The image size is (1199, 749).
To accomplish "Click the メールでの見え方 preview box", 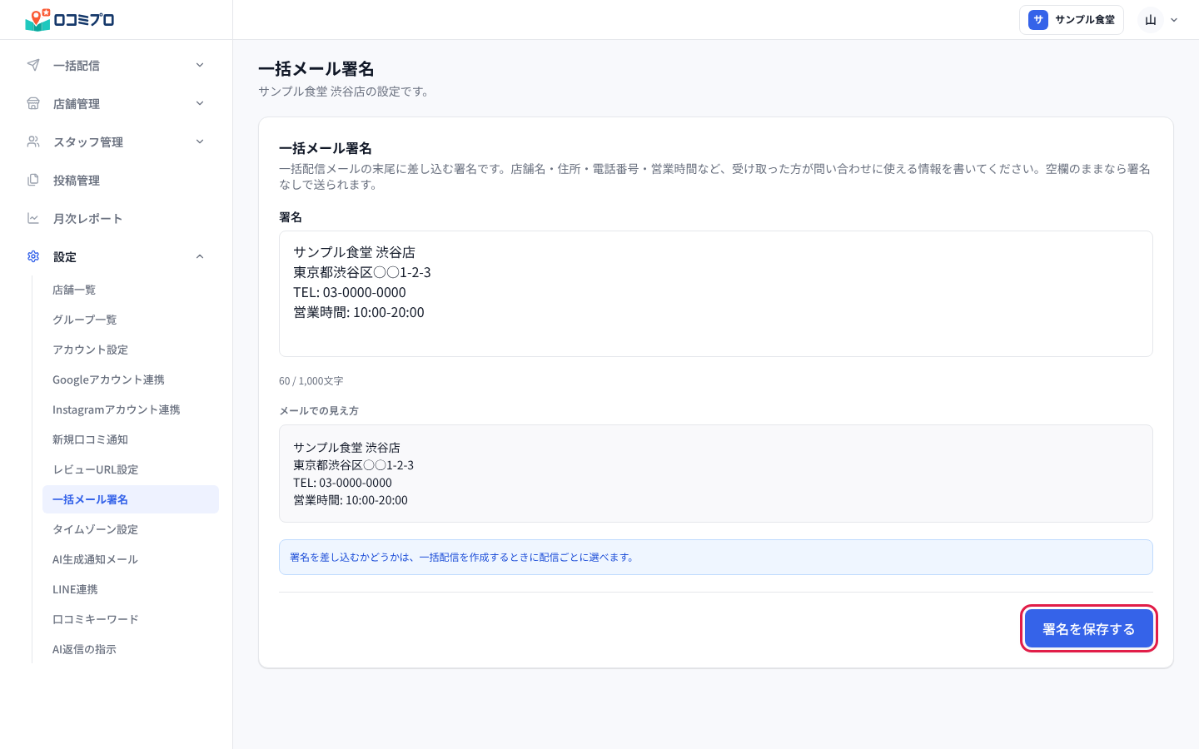I will pyautogui.click(x=716, y=474).
